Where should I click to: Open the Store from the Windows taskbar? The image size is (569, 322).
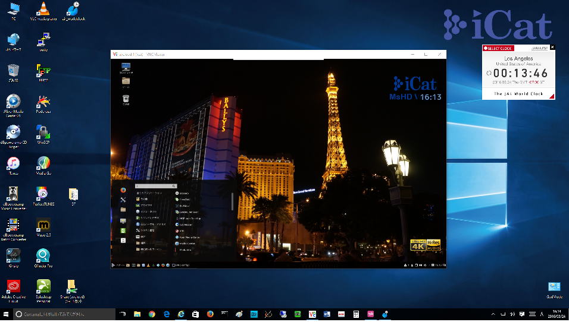click(195, 314)
